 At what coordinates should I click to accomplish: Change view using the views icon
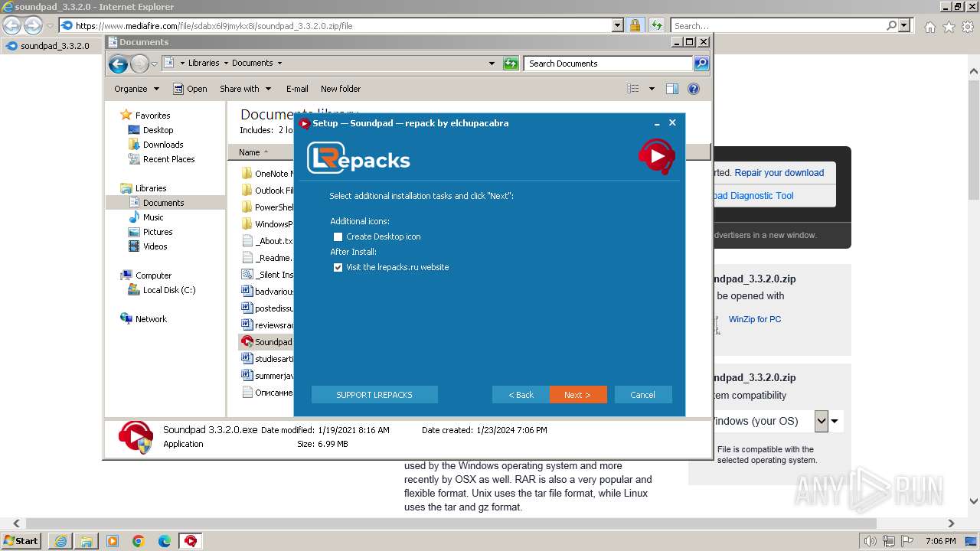click(x=633, y=89)
